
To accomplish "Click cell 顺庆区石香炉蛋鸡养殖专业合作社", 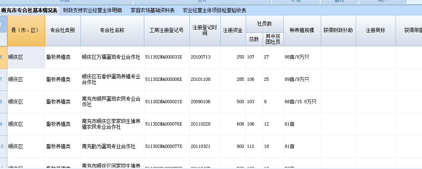I will [x=112, y=79].
